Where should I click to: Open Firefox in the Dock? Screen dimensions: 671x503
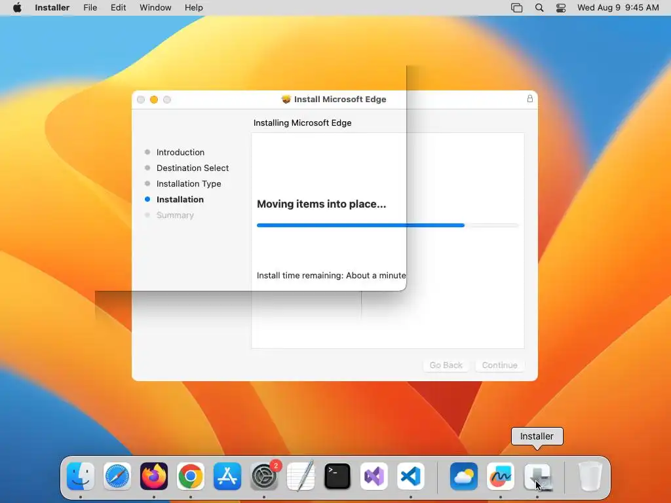(x=154, y=476)
